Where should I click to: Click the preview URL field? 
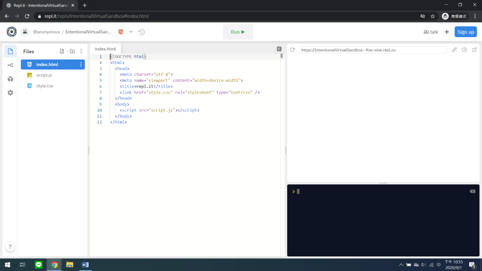tap(373, 50)
